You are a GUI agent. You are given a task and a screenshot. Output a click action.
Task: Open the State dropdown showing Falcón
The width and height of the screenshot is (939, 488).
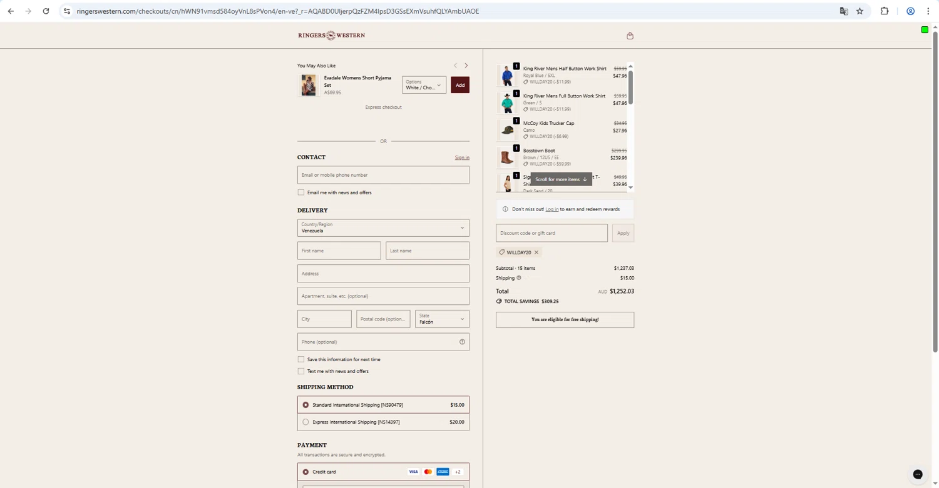coord(442,319)
